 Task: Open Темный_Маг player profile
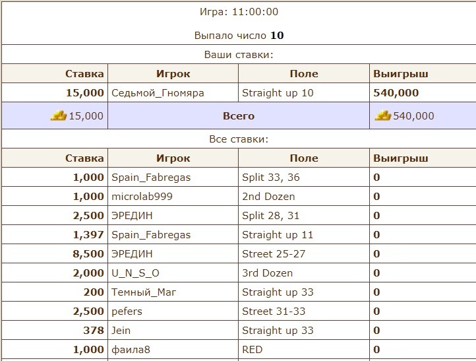pyautogui.click(x=144, y=292)
